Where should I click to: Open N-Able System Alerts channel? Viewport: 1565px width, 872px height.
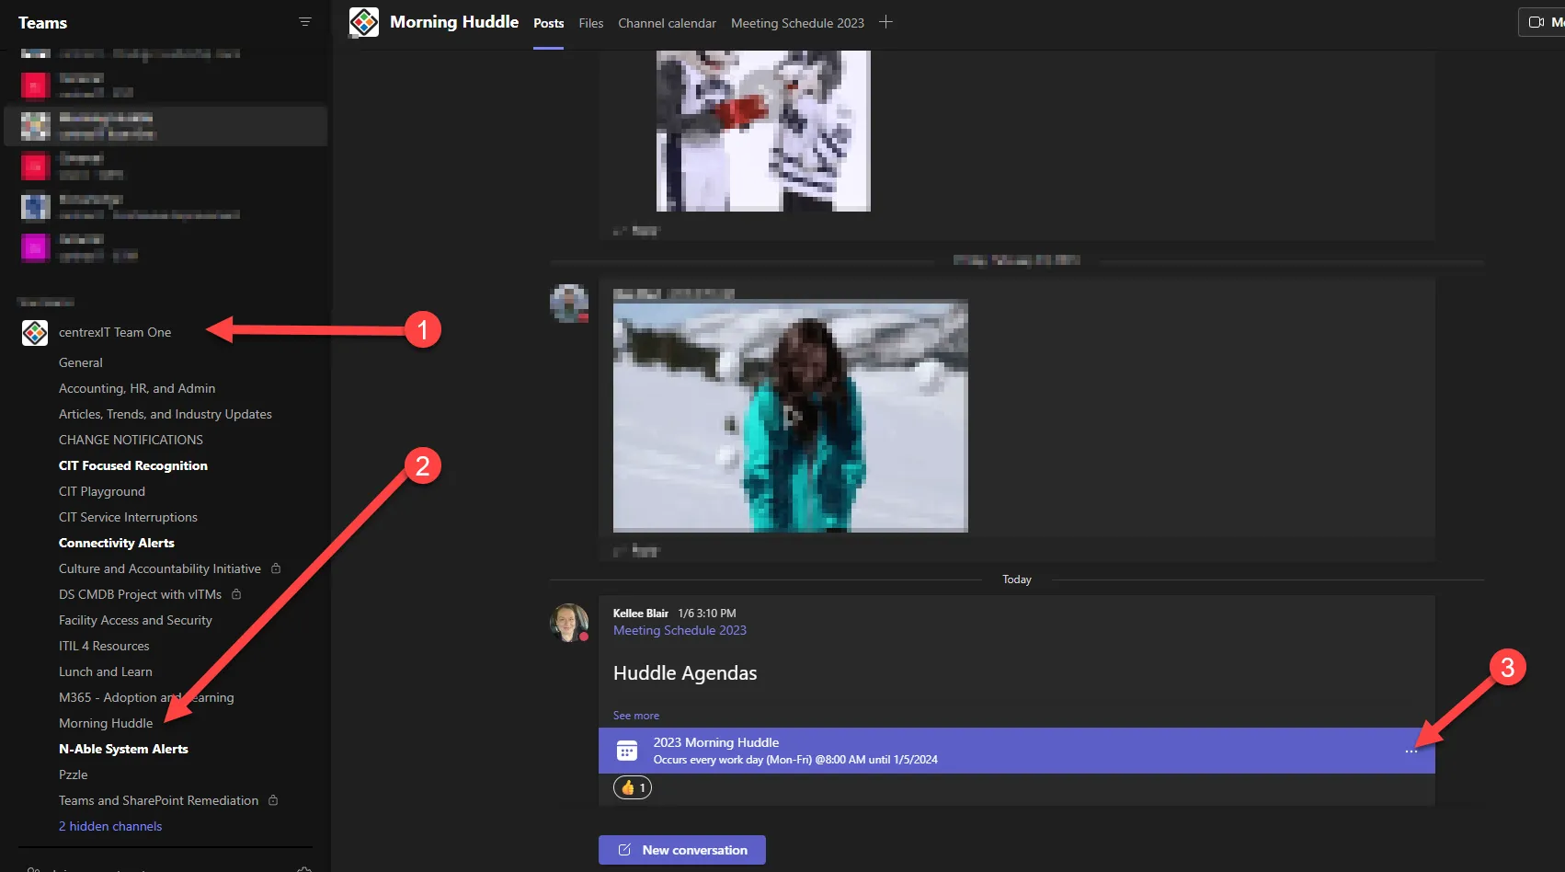coord(123,749)
